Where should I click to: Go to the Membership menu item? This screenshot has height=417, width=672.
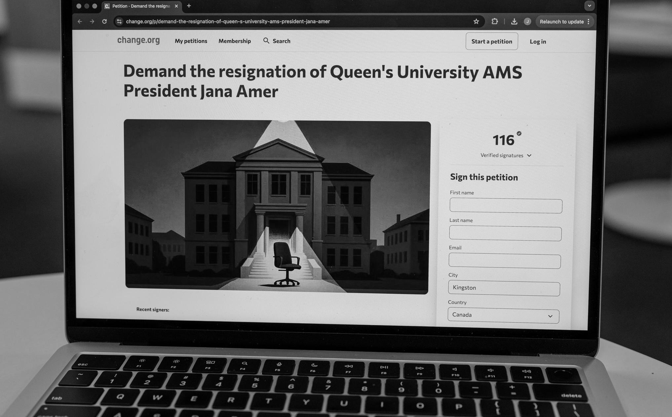click(x=235, y=41)
